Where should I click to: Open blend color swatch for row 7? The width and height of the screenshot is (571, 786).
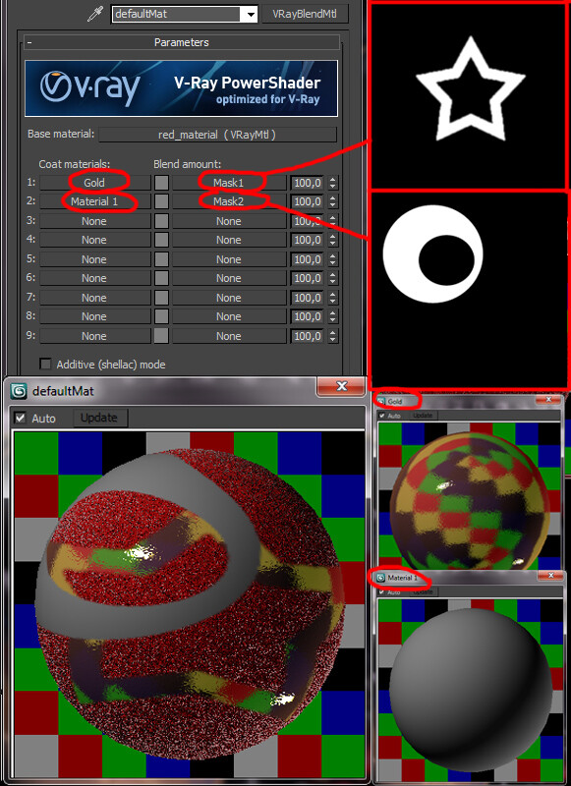point(161,298)
